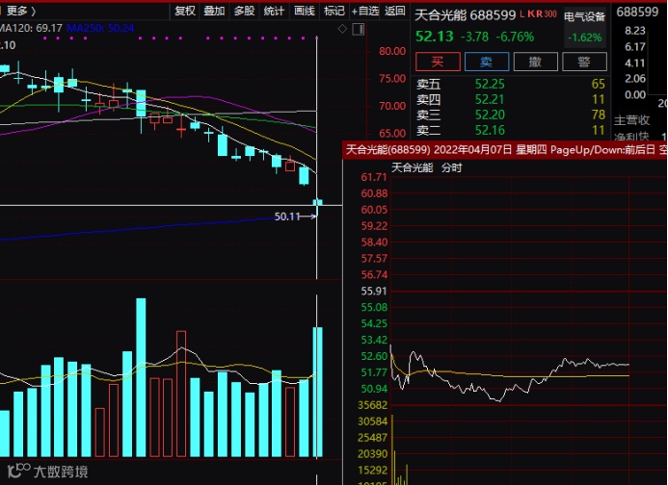The width and height of the screenshot is (668, 485).
Task: Click the -1.62% sector change value
Action: pos(584,38)
